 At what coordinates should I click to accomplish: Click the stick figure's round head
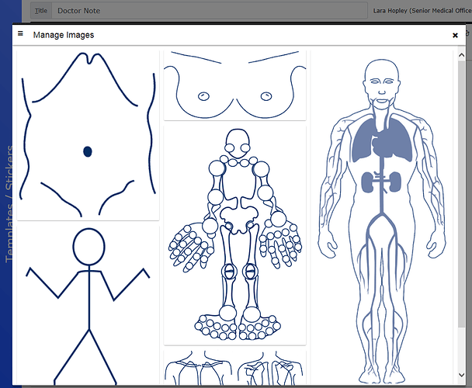(88, 247)
